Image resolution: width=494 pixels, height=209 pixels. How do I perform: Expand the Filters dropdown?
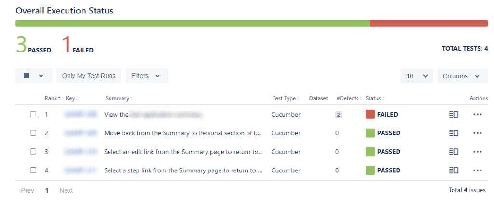coord(147,76)
